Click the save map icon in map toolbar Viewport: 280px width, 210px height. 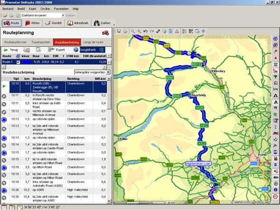(119, 31)
